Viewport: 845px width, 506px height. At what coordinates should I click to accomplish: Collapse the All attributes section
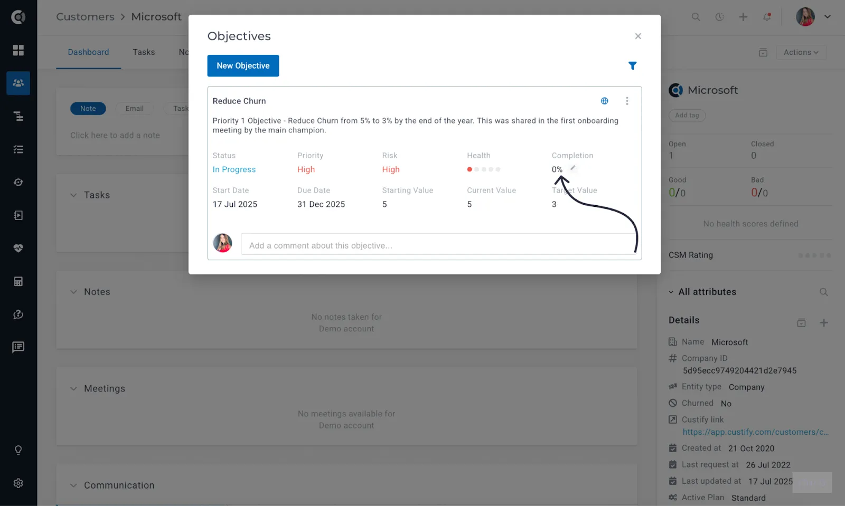pyautogui.click(x=671, y=292)
